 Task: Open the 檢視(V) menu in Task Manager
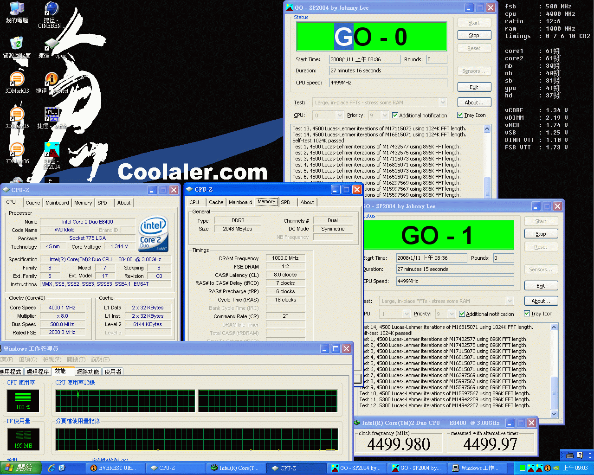pyautogui.click(x=52, y=359)
